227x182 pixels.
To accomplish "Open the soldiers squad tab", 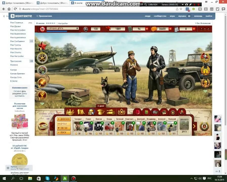I will [70, 112].
